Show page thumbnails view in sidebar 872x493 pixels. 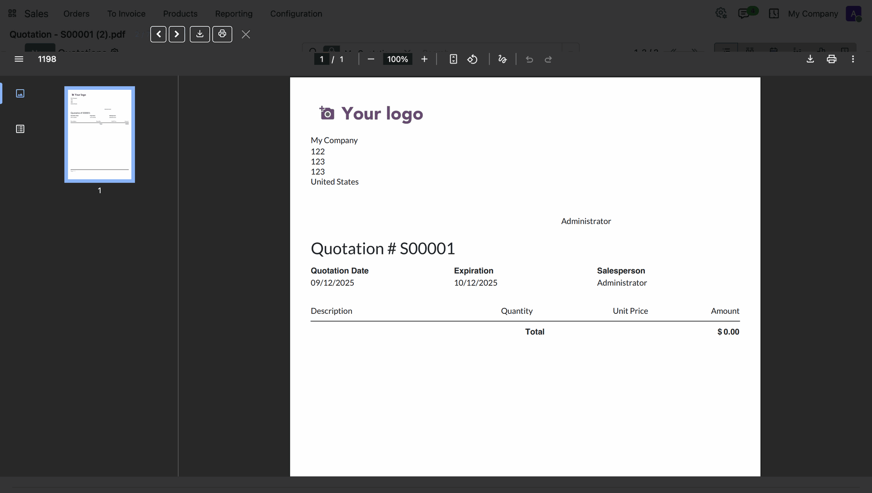20,93
